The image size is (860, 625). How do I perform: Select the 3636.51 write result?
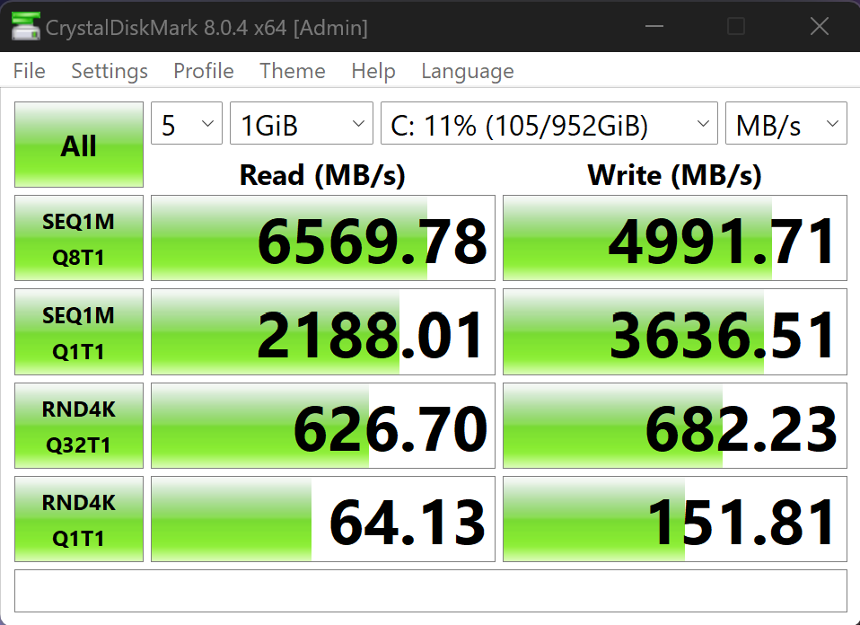click(674, 332)
